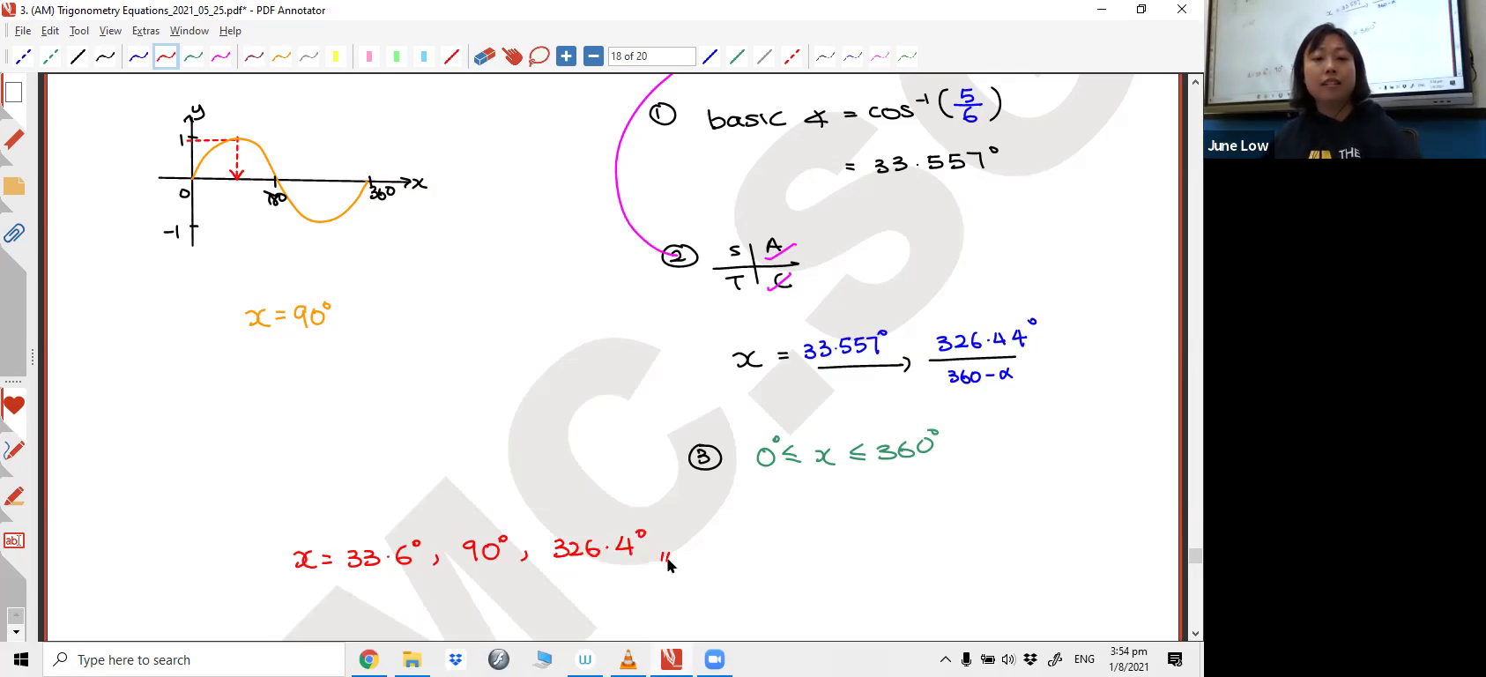
Task: Choose the pink highlighter marker
Action: (x=369, y=56)
